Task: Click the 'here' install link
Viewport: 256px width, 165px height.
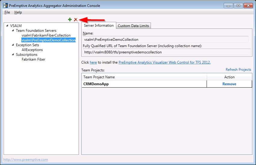Action: point(93,62)
